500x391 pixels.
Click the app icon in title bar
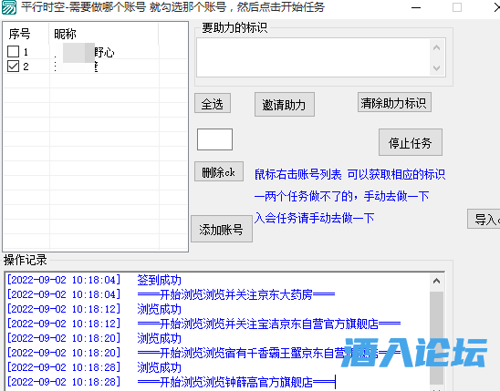click(x=9, y=7)
